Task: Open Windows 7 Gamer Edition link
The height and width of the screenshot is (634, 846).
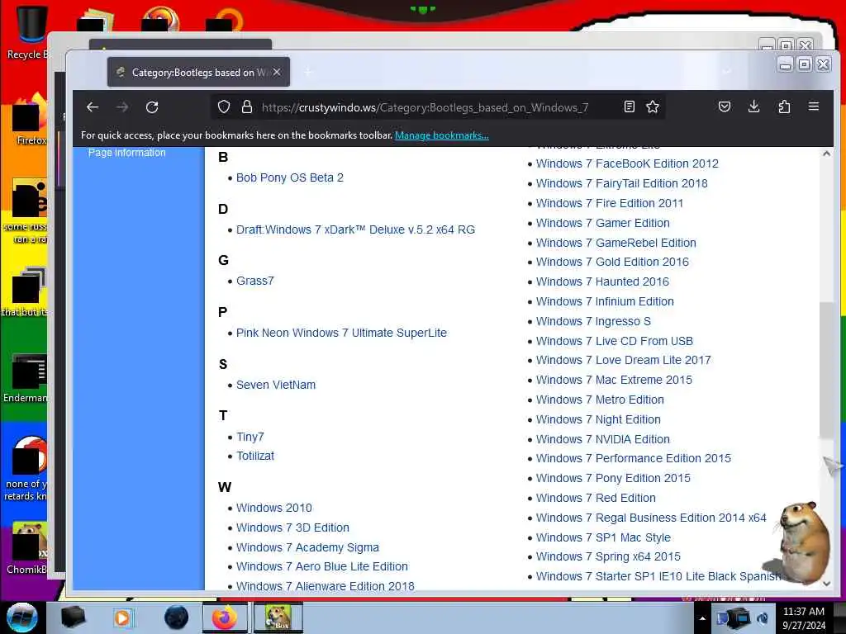Action: pyautogui.click(x=602, y=223)
